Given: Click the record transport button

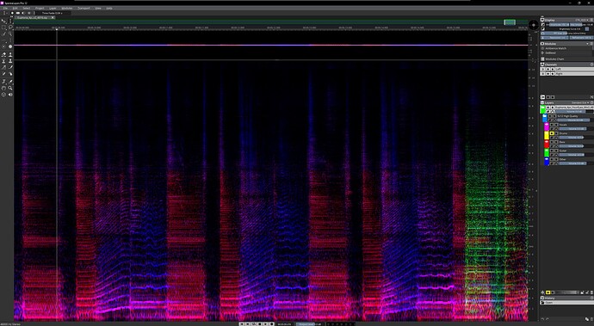Looking at the screenshot, I should click(272, 324).
